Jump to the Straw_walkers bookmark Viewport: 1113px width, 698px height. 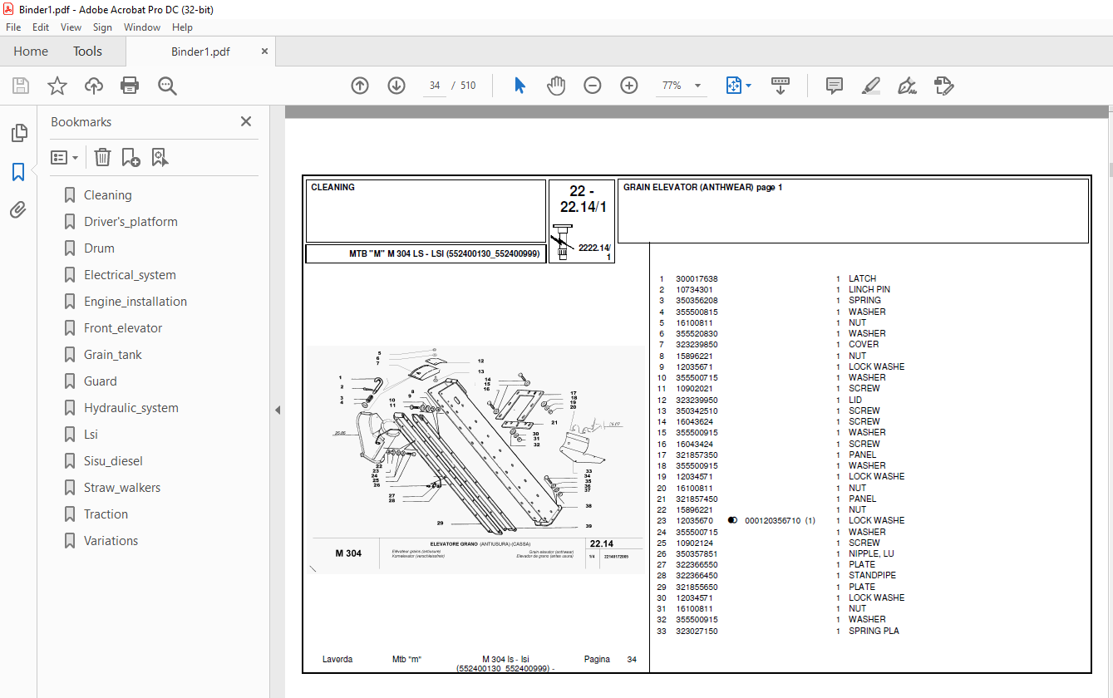point(122,488)
